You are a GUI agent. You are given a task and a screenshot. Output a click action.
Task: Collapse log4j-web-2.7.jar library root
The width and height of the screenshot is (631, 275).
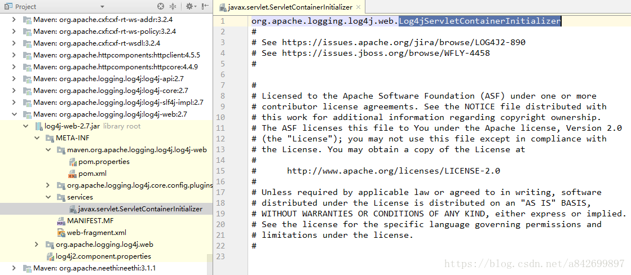[x=26, y=126]
